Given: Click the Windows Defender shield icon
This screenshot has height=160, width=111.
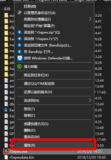Looking at the screenshot, I should pos(20,58).
